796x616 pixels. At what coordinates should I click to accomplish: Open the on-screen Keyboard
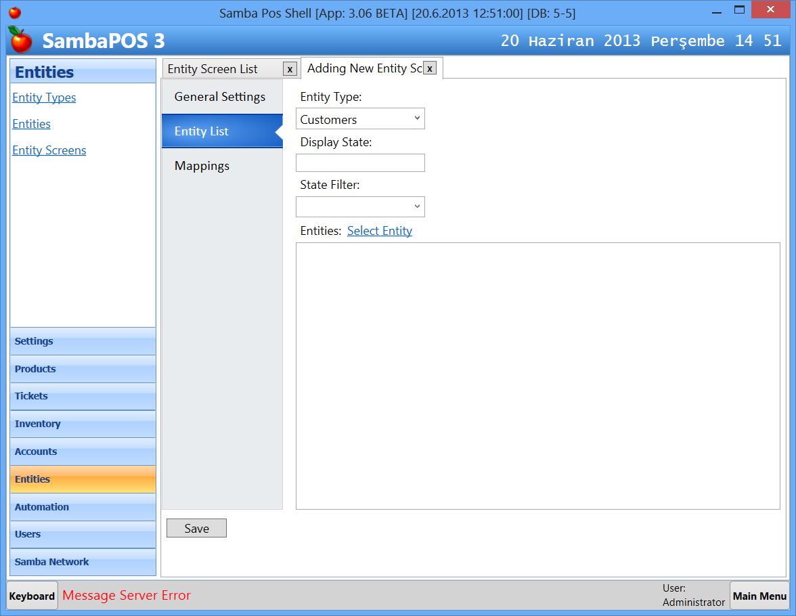[31, 596]
